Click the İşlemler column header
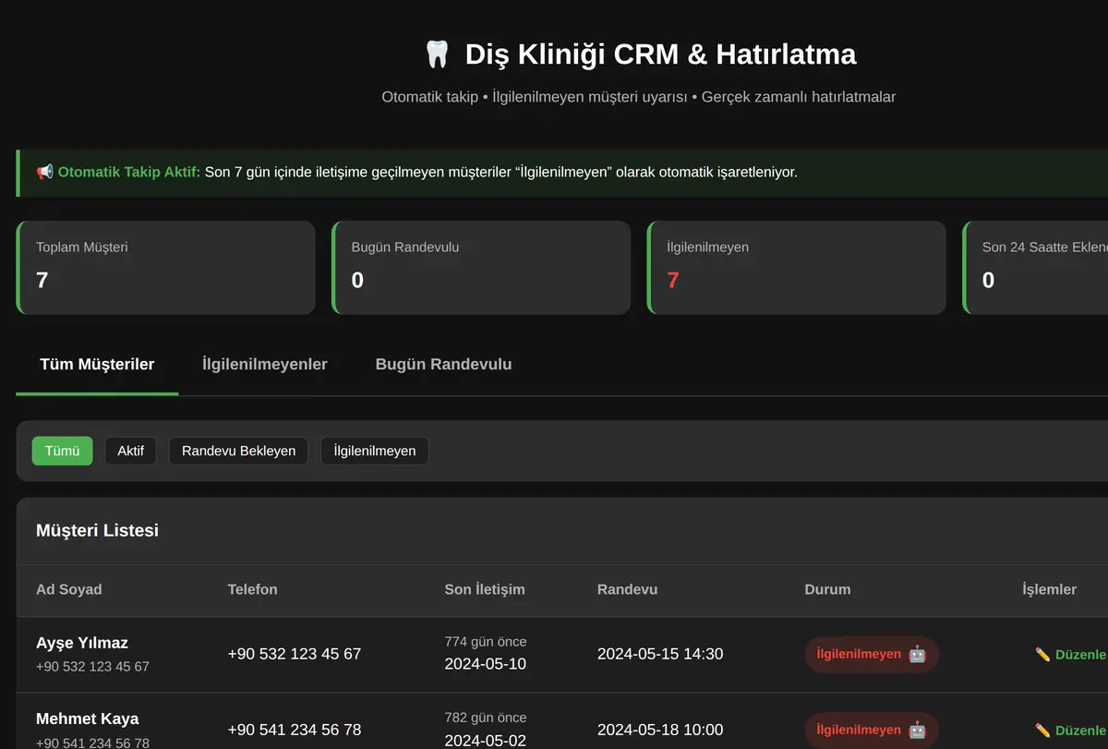 click(1050, 589)
